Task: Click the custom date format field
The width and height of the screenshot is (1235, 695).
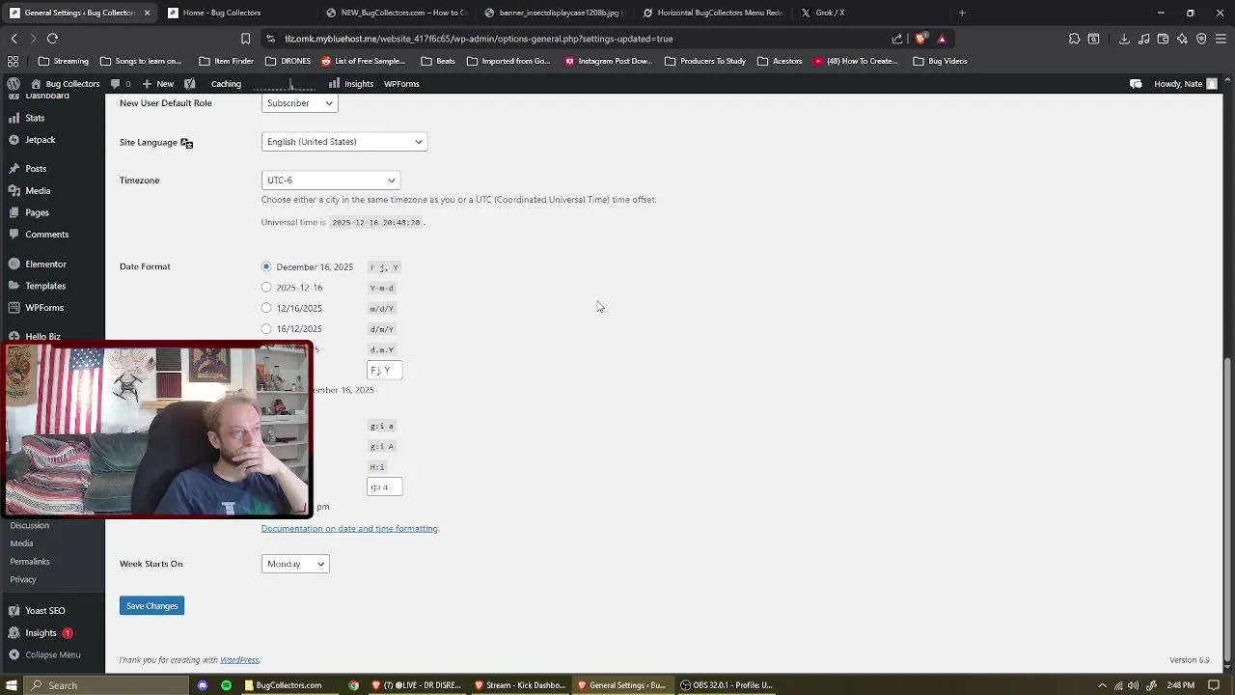Action: pyautogui.click(x=384, y=370)
